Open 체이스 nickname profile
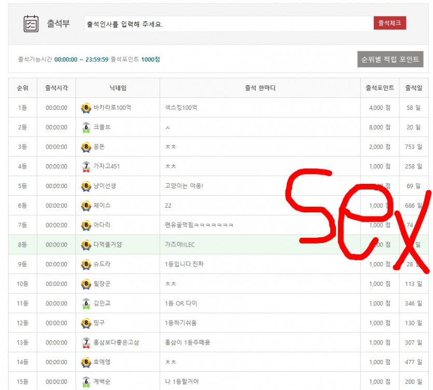 click(102, 206)
